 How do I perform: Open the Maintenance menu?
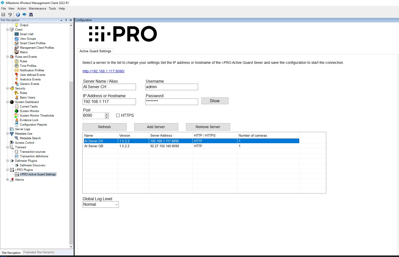pyautogui.click(x=37, y=9)
